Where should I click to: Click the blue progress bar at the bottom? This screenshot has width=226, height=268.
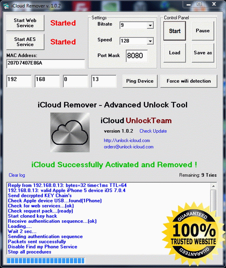(x=46, y=261)
